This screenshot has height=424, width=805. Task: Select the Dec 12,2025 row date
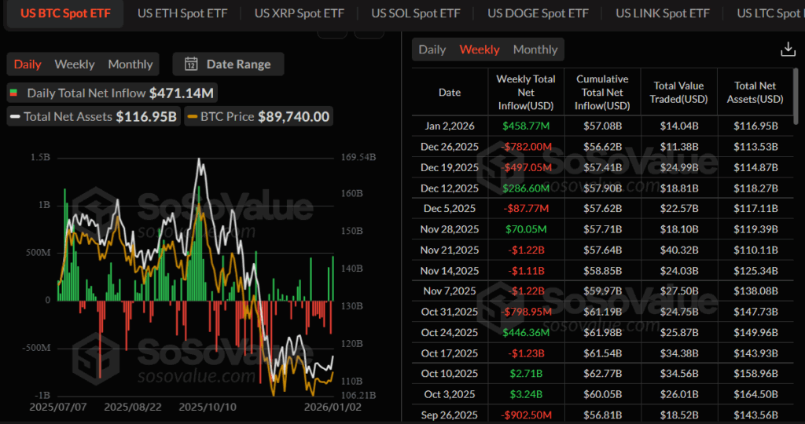point(450,188)
